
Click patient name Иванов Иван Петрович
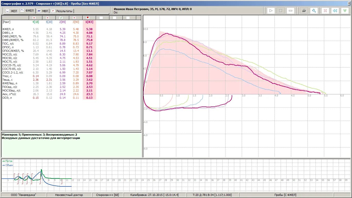tap(131, 9)
